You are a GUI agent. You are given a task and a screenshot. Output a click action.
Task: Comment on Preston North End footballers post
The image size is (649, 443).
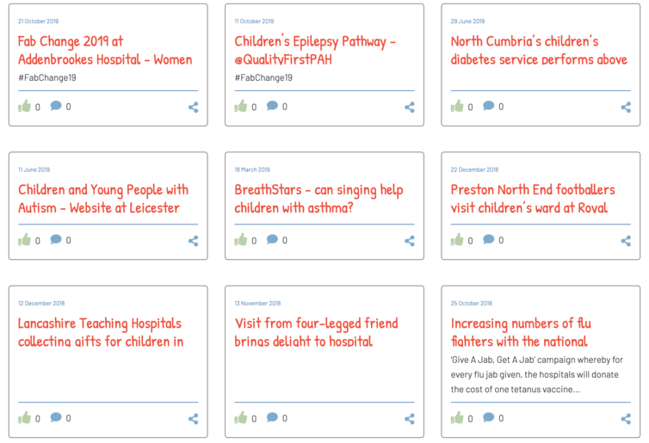pyautogui.click(x=488, y=239)
